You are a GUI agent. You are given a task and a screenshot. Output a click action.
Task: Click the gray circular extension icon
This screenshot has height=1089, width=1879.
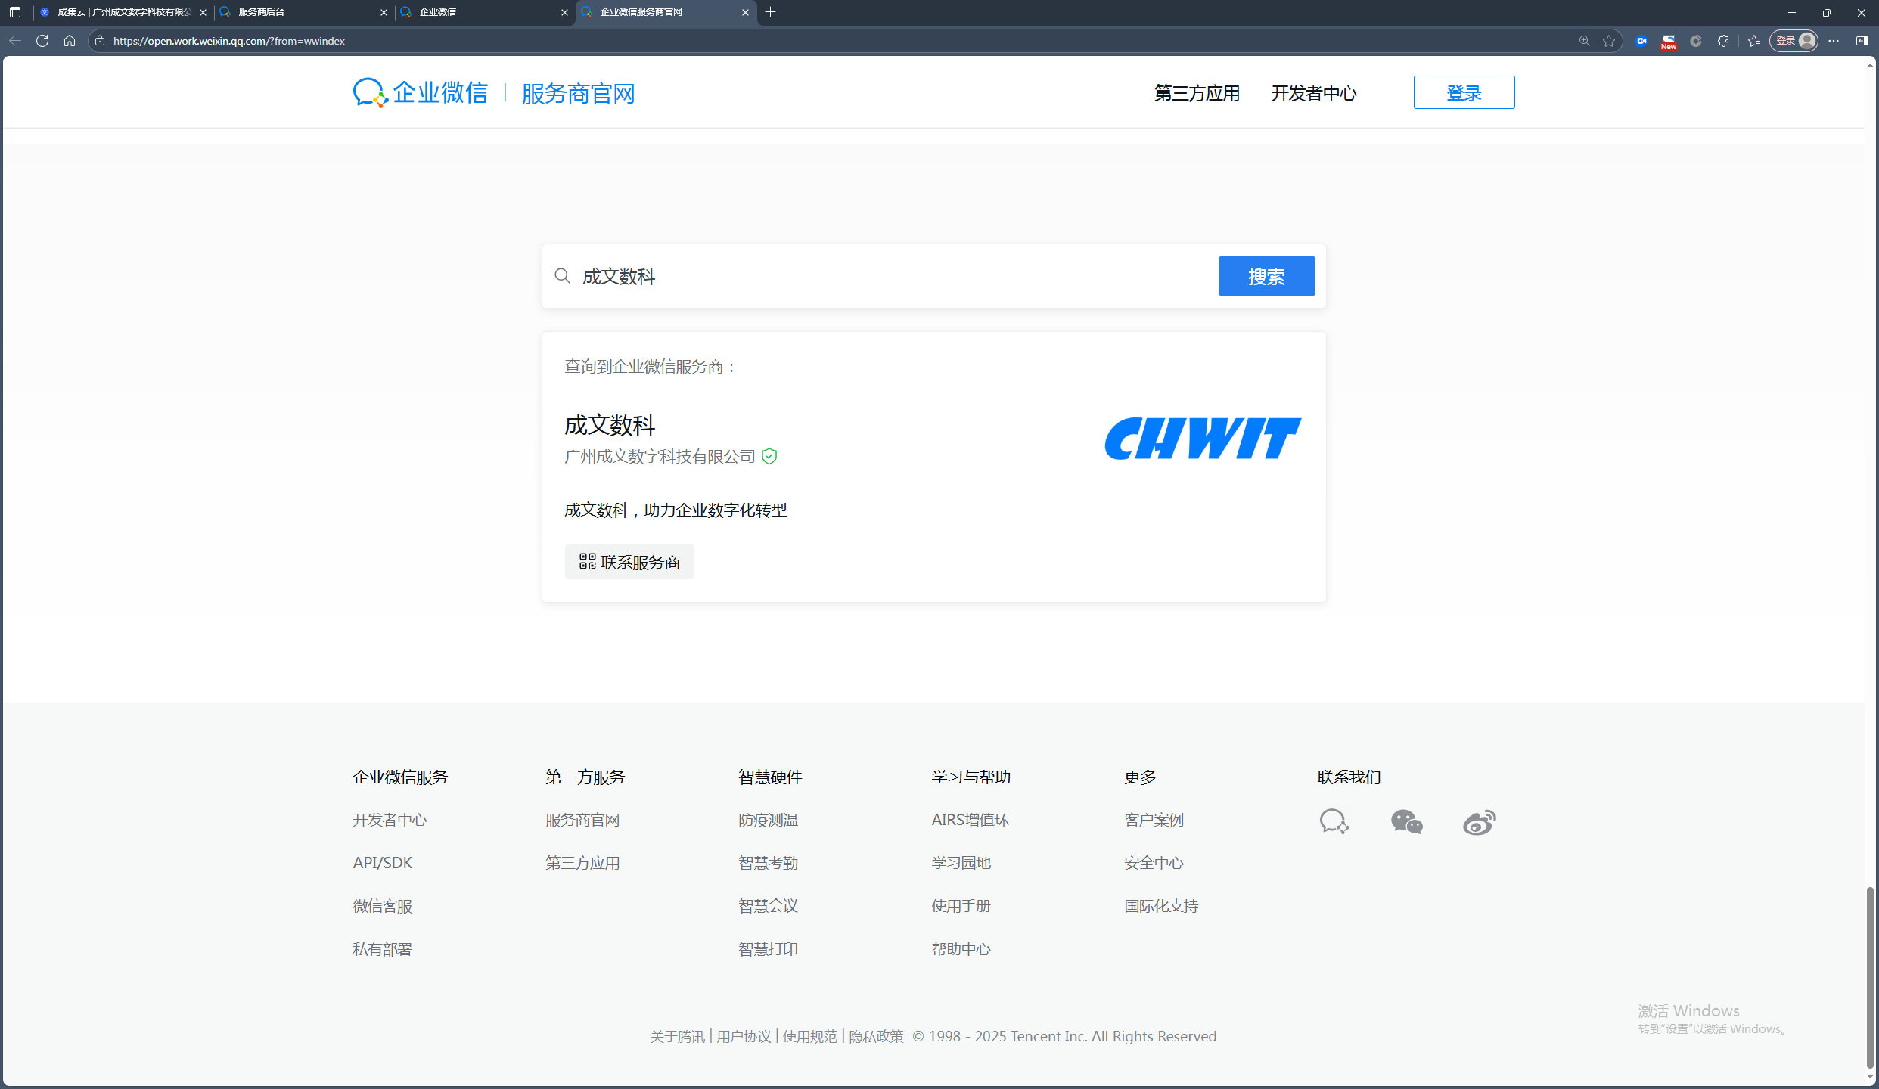(x=1696, y=41)
